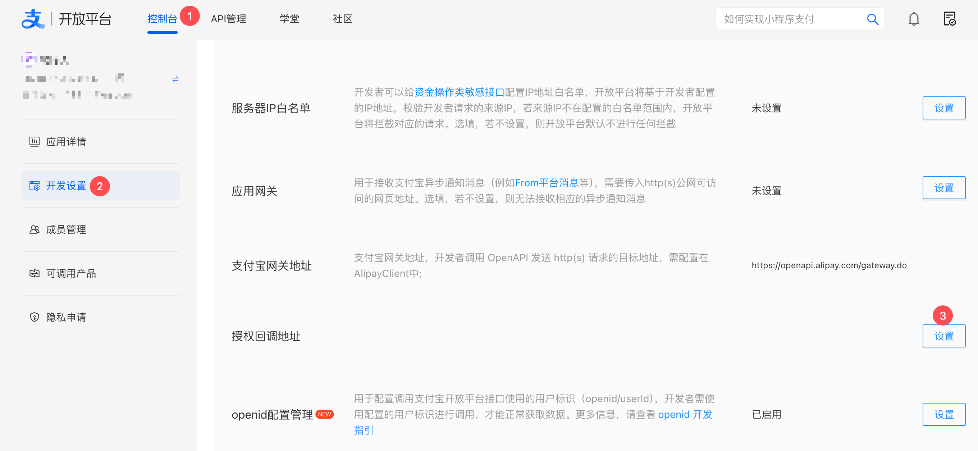Open the API管理 tab

point(229,19)
